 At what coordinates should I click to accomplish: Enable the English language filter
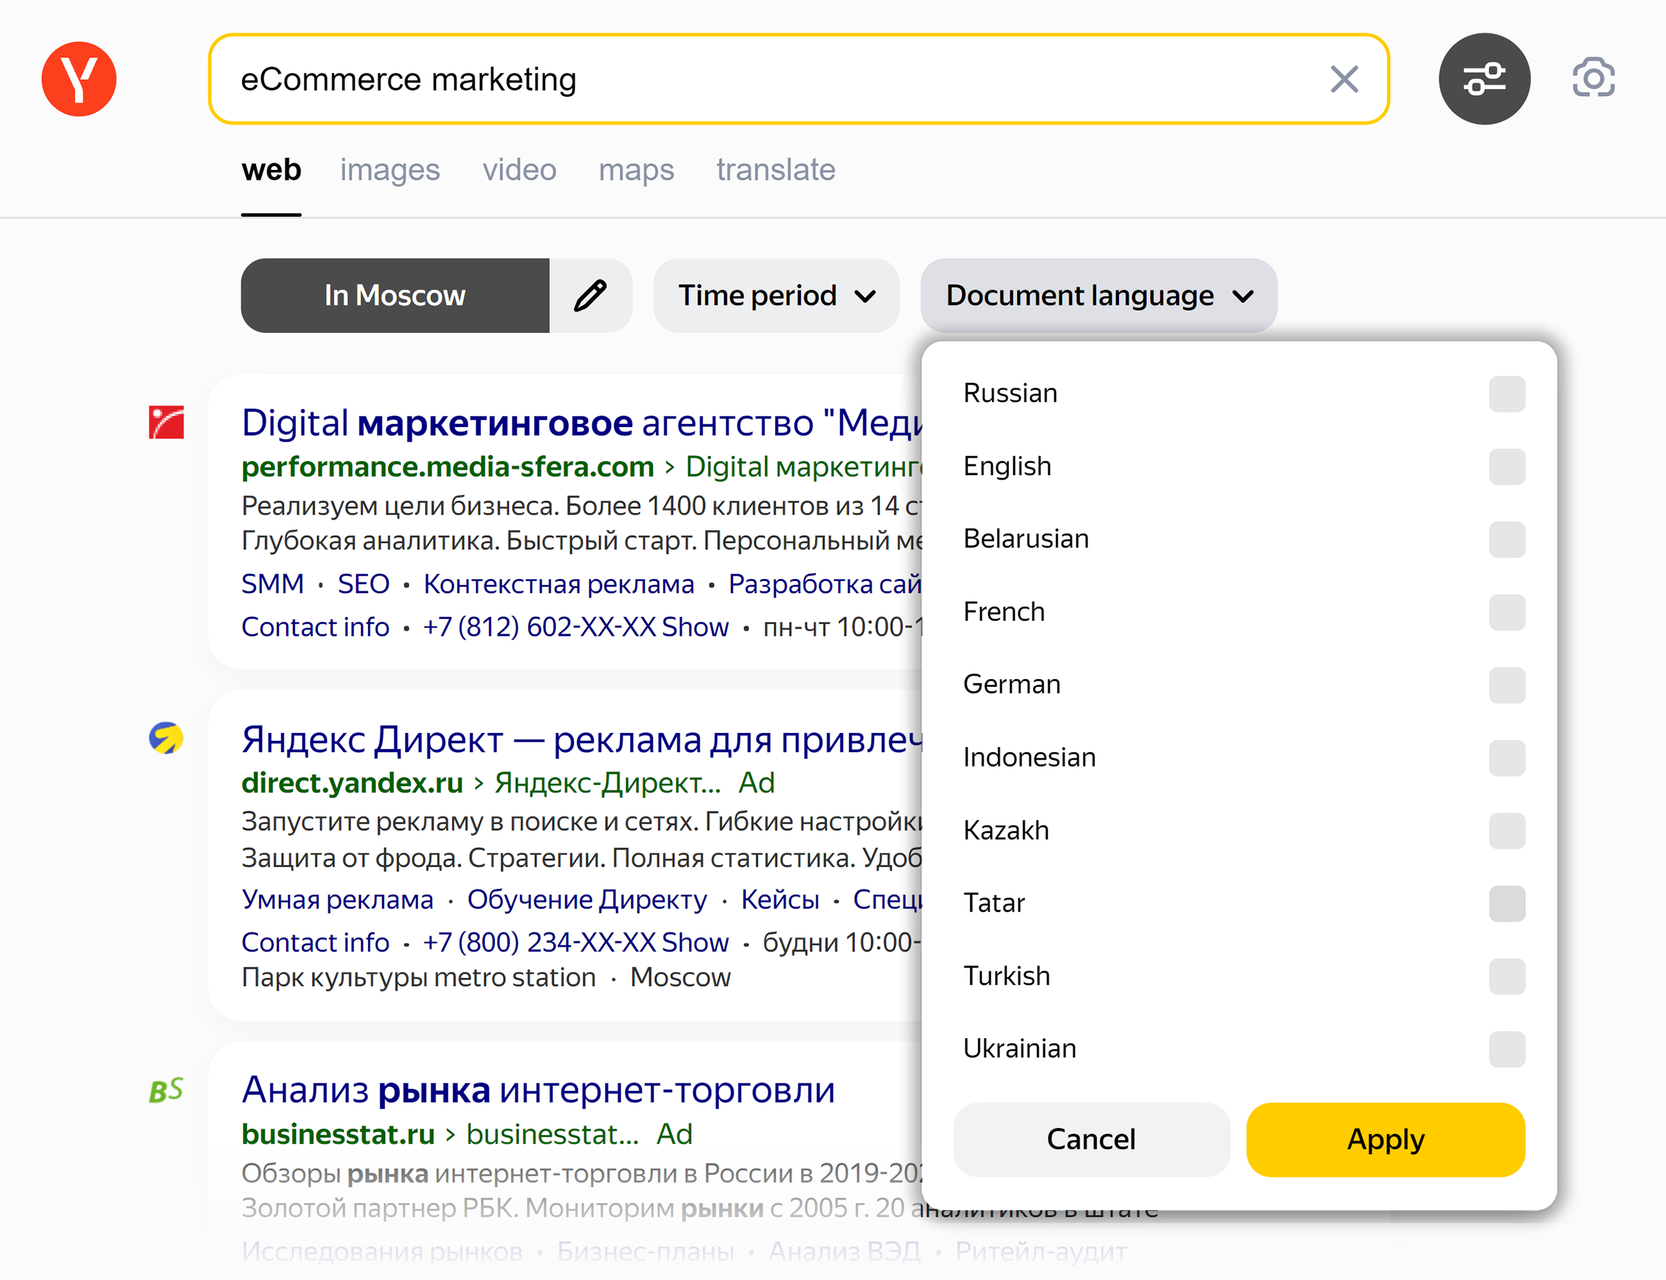click(1506, 466)
